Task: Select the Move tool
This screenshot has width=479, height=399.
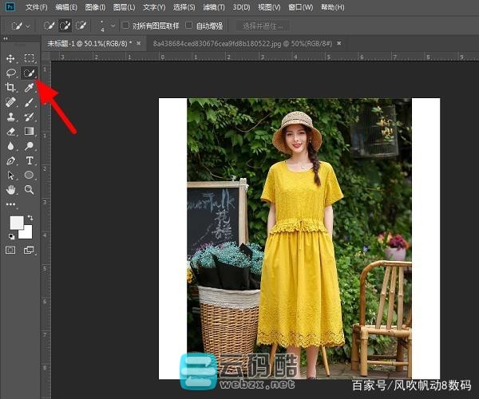Action: 11,58
